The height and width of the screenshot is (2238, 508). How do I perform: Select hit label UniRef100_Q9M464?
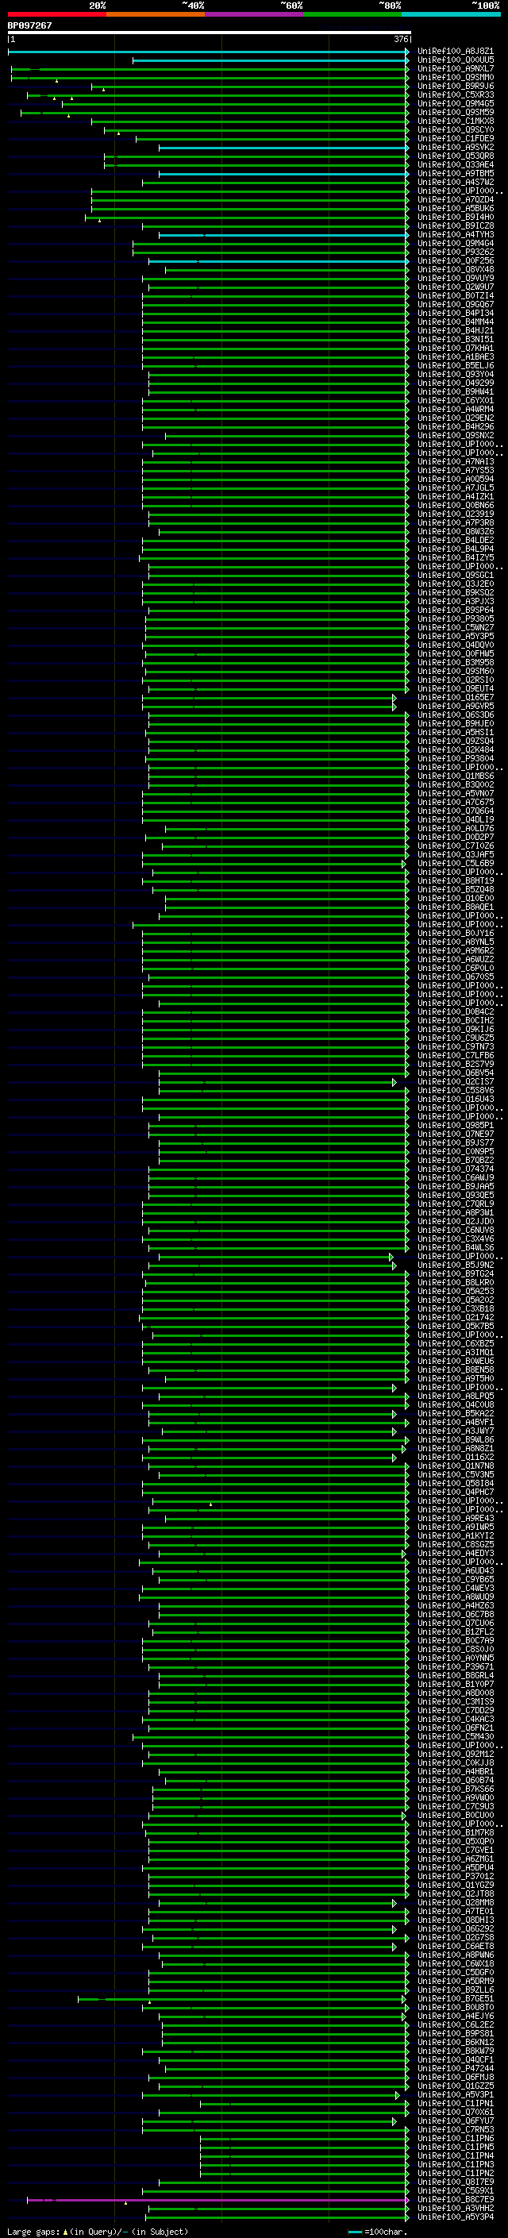(456, 243)
